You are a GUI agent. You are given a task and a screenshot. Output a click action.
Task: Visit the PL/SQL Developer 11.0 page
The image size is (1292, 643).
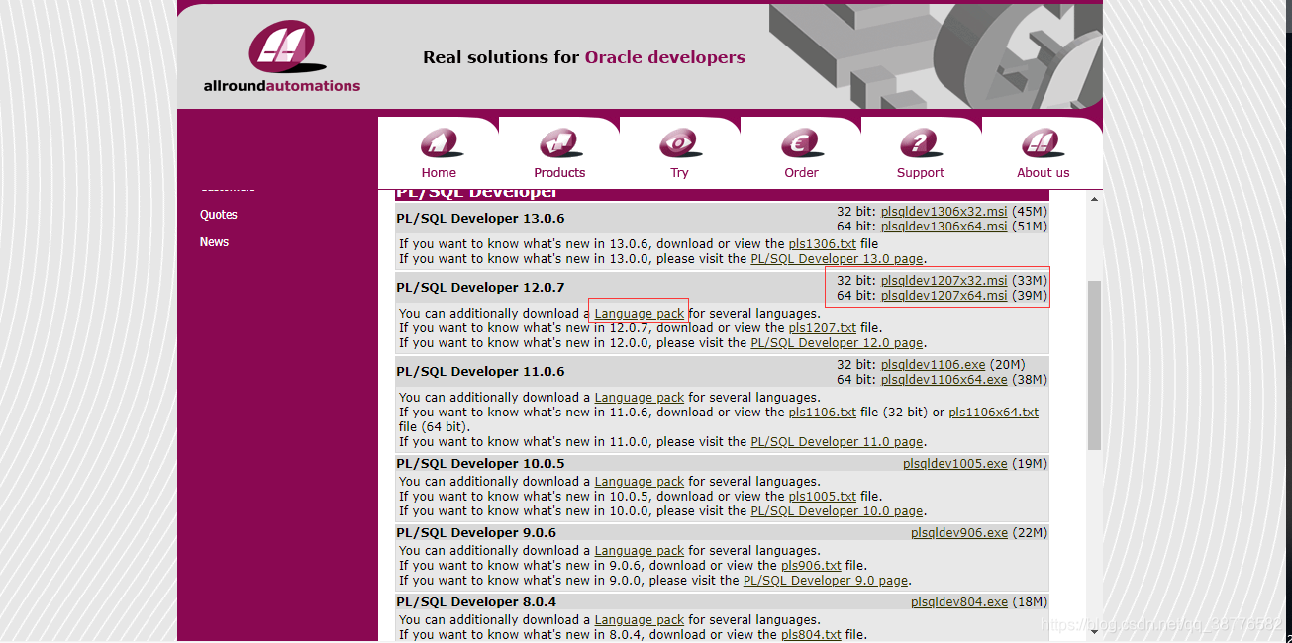[837, 441]
